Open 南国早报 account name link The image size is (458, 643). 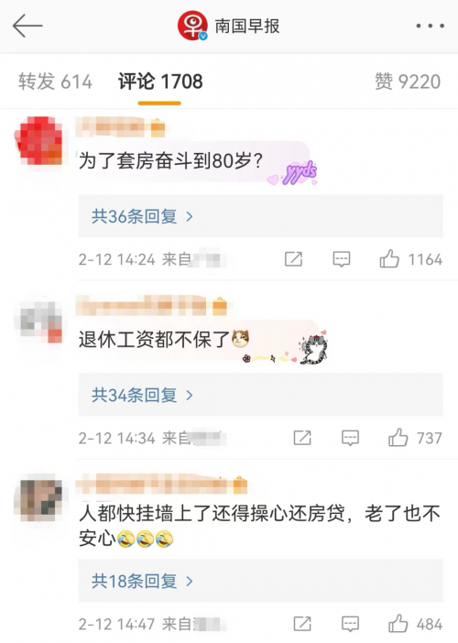(x=247, y=27)
